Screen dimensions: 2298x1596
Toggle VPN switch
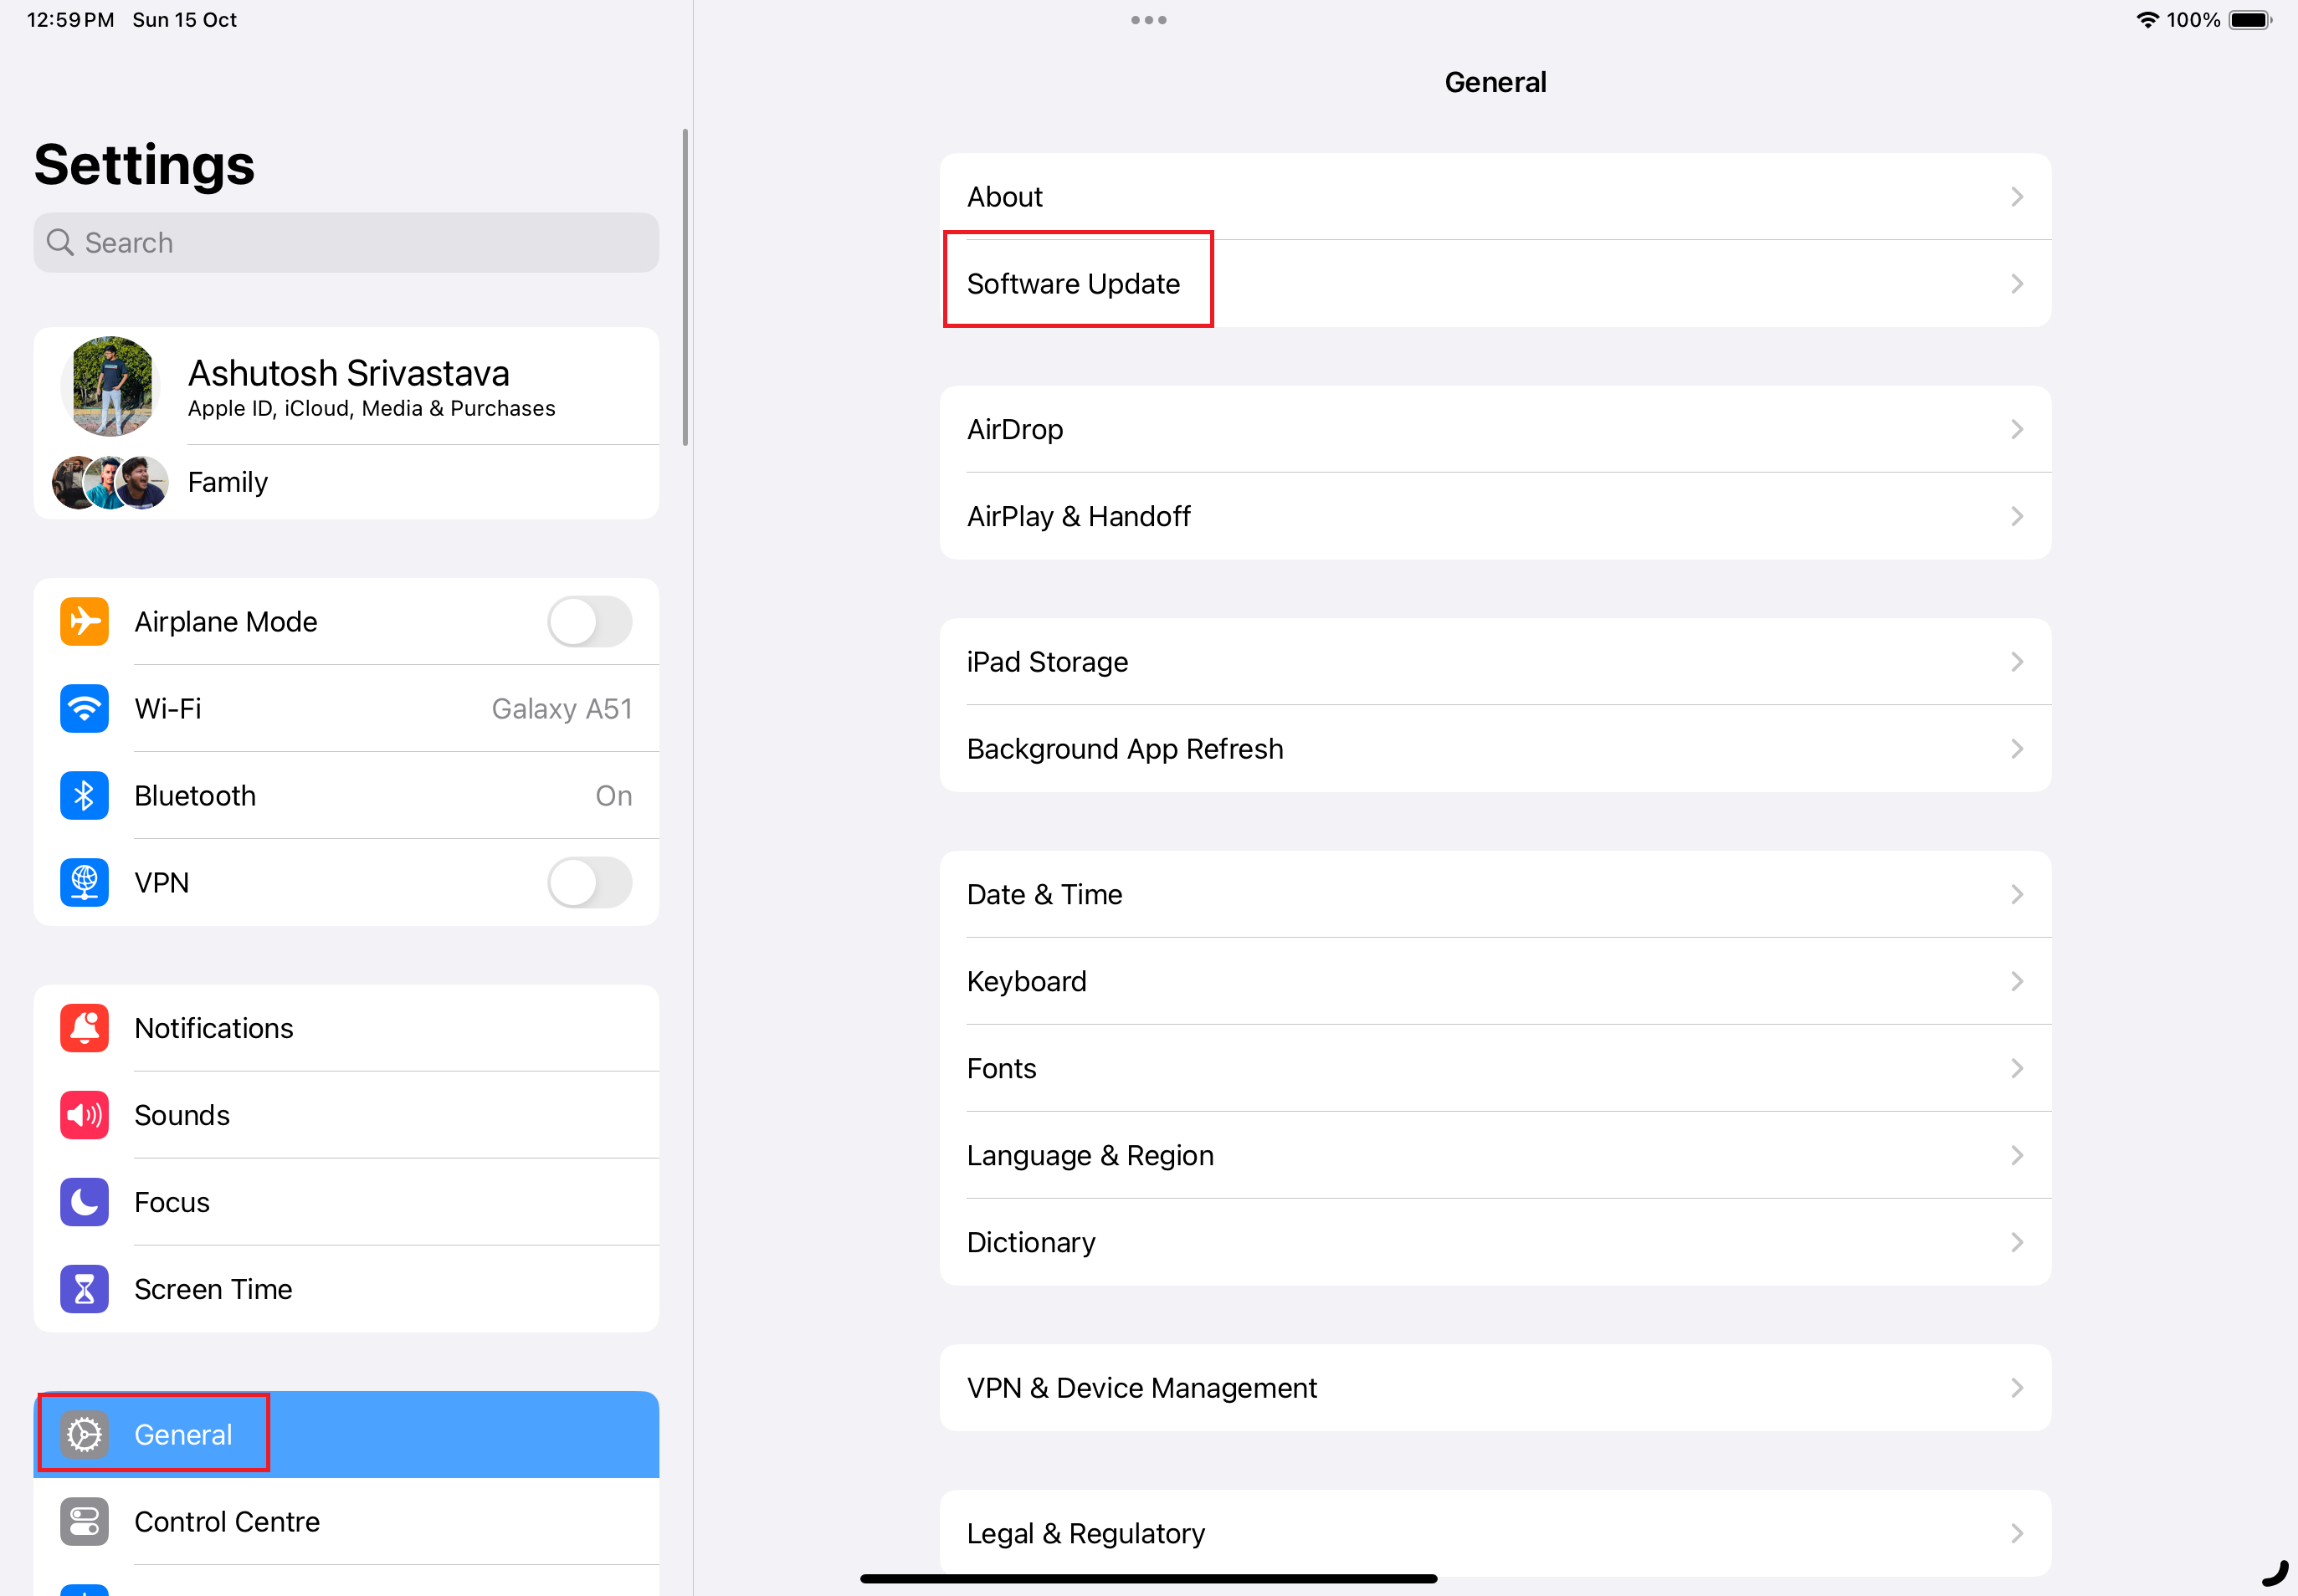(588, 882)
